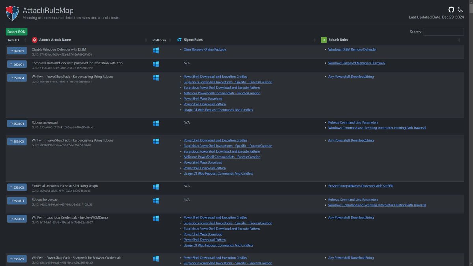Open T1558.003 badge for Rubeus kerberoast
The image size is (473, 266).
pyautogui.click(x=17, y=201)
